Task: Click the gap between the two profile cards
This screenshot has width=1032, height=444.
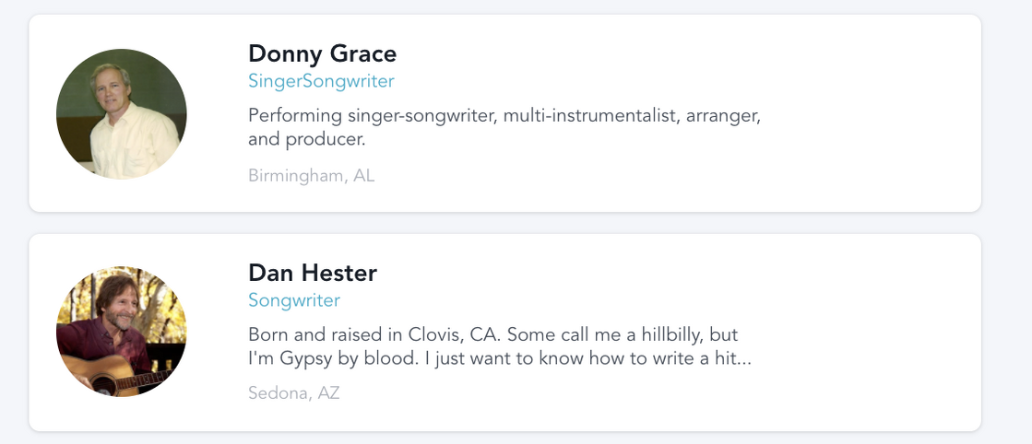Action: click(505, 223)
